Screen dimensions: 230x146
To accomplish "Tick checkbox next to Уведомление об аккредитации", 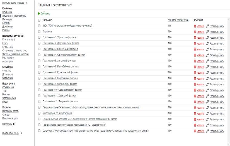I will (39, 113).
